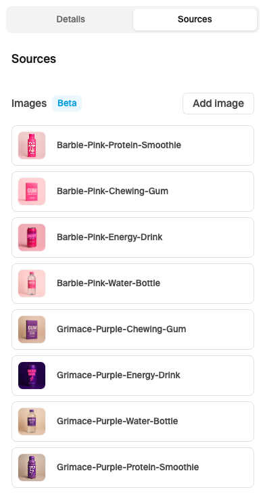
Task: Click the Beta badge next to Images
Action: (x=67, y=104)
